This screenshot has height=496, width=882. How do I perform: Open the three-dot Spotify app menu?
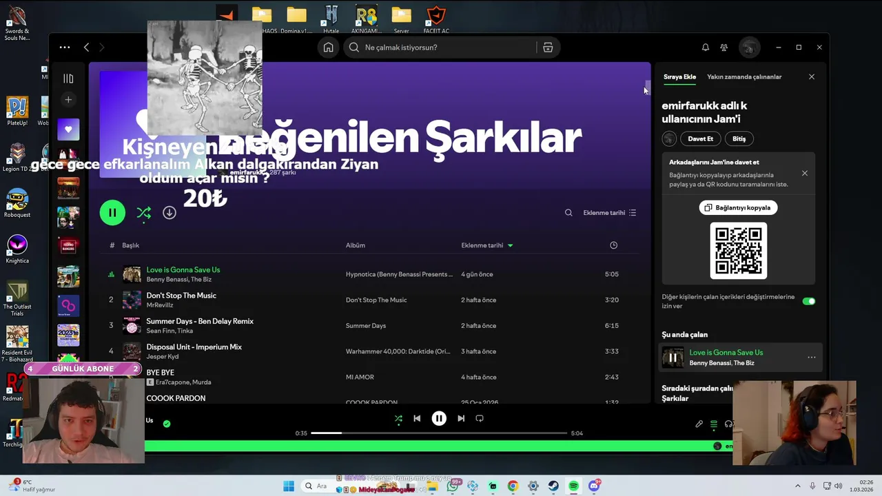click(65, 48)
